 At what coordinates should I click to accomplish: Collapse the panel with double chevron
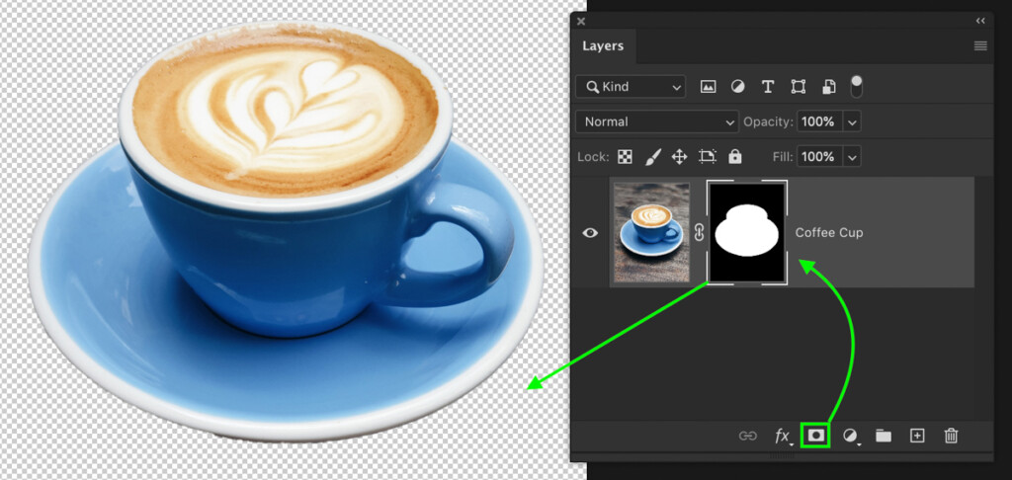[x=981, y=22]
